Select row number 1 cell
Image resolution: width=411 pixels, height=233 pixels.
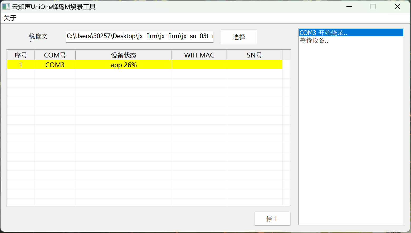tap(21, 65)
